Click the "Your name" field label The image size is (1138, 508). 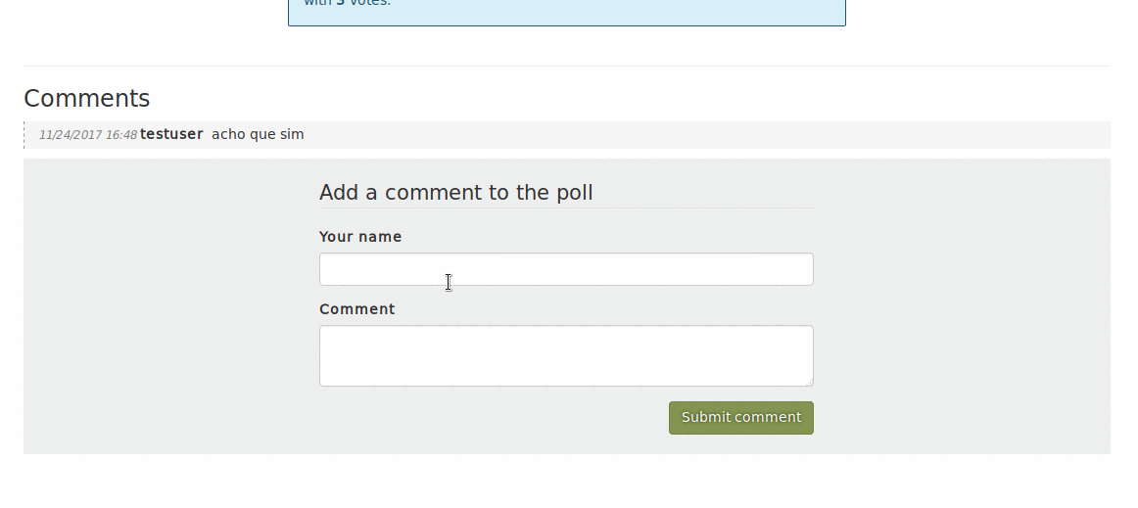pyautogui.click(x=360, y=237)
